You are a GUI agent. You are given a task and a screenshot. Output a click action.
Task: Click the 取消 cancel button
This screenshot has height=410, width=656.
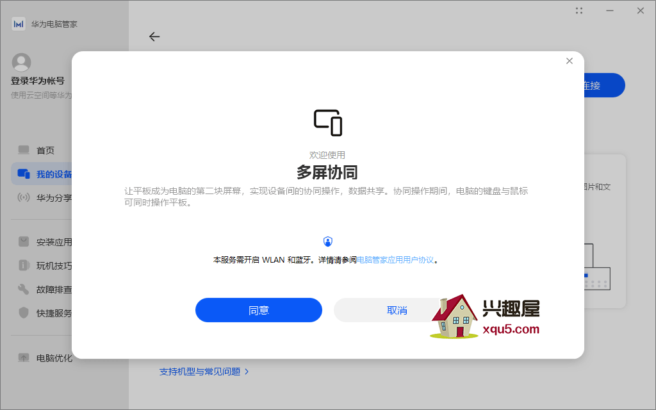397,310
